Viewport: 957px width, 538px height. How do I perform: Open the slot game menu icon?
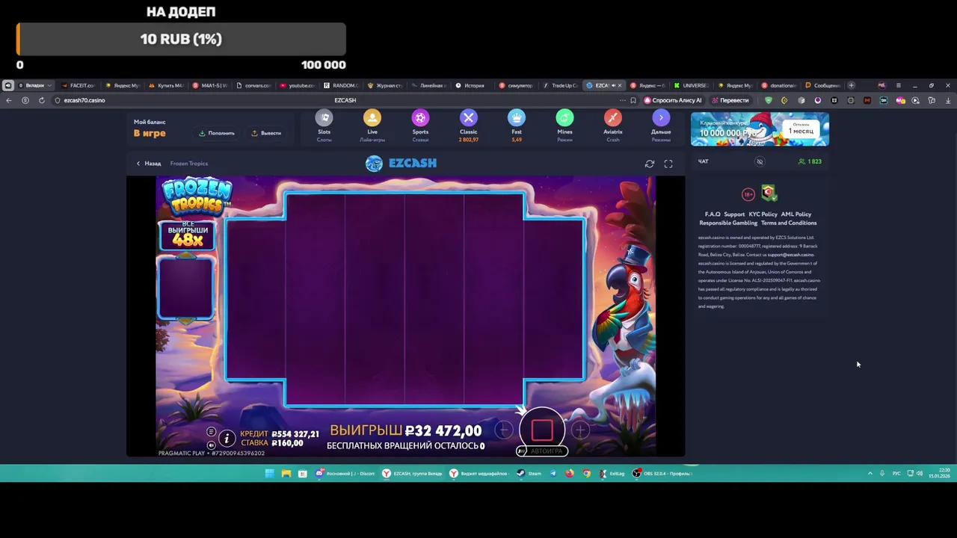(211, 432)
